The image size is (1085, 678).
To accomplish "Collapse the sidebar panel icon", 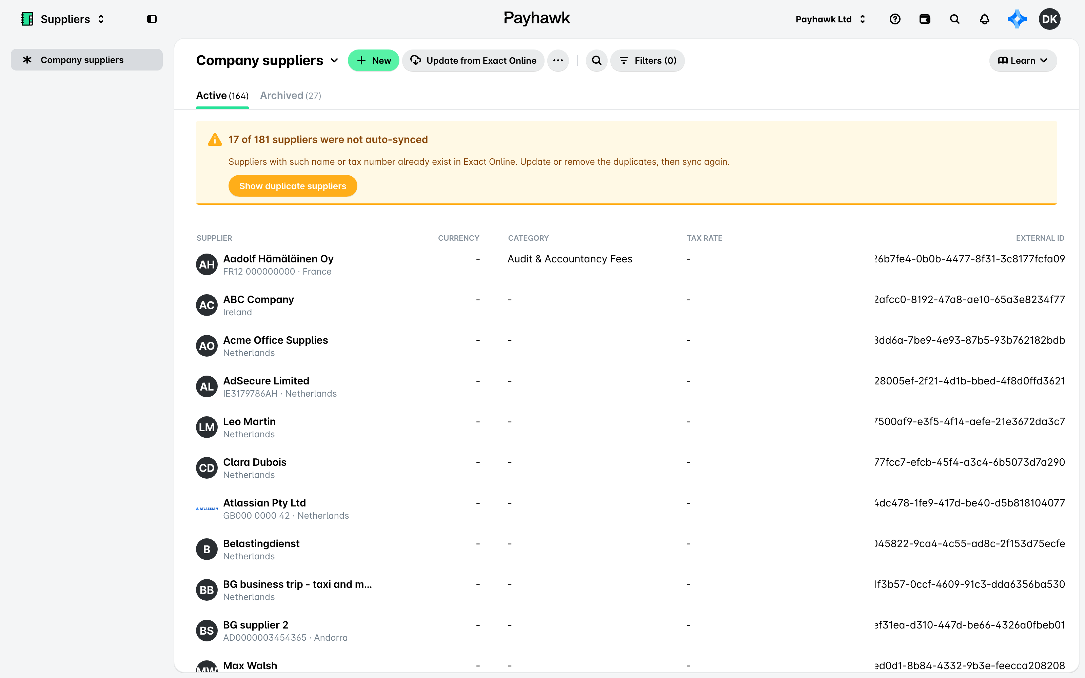I will [152, 19].
